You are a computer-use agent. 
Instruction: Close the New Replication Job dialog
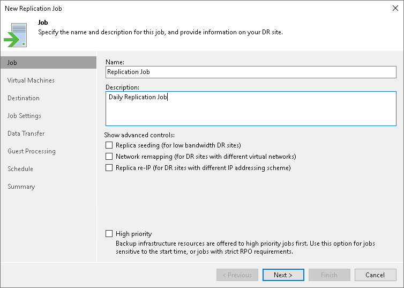(394, 9)
